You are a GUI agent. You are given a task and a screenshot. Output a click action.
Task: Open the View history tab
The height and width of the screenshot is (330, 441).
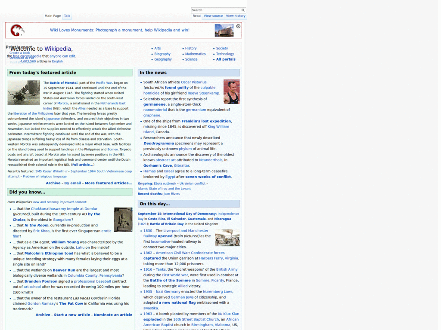click(x=236, y=16)
